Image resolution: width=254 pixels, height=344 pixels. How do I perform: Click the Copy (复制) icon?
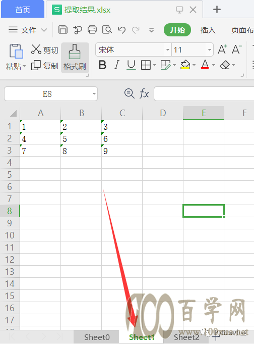click(x=36, y=65)
